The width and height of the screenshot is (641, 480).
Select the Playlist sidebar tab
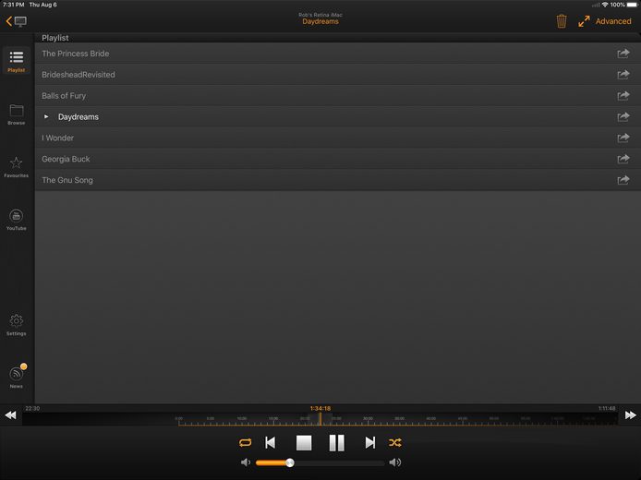click(17, 61)
